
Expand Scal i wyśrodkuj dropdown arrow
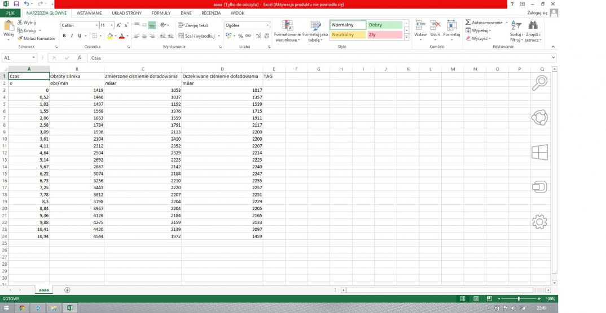(x=219, y=36)
